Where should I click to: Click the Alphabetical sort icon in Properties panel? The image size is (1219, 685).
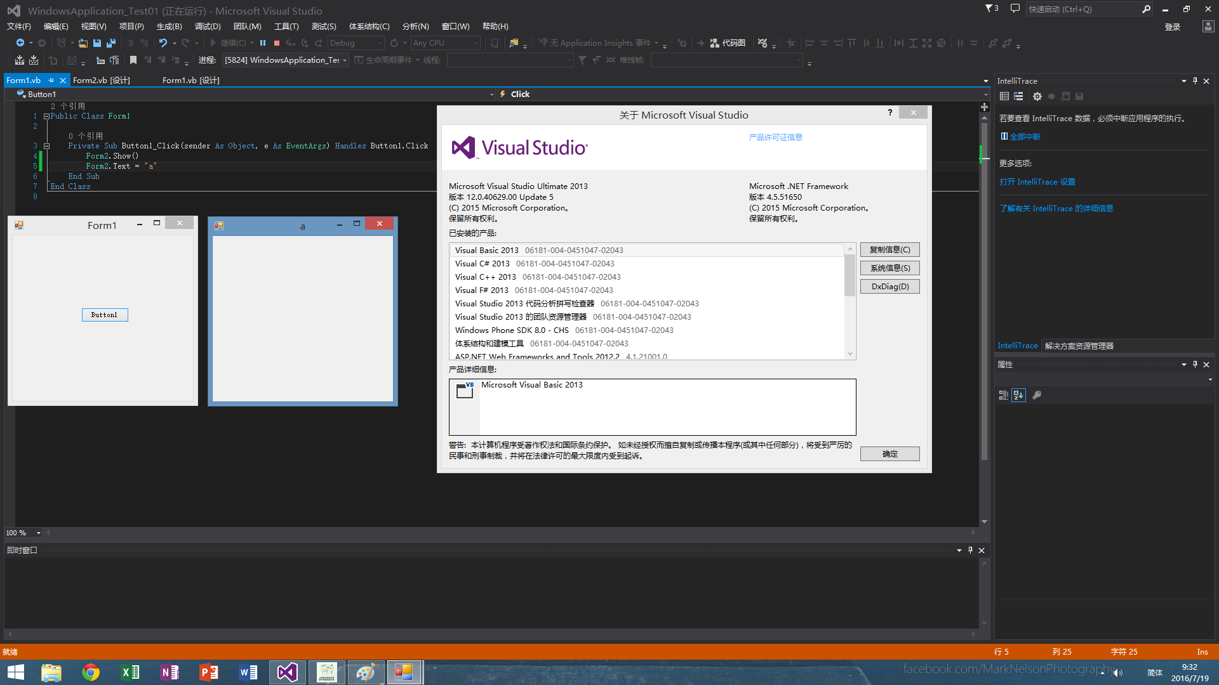click(x=1018, y=395)
